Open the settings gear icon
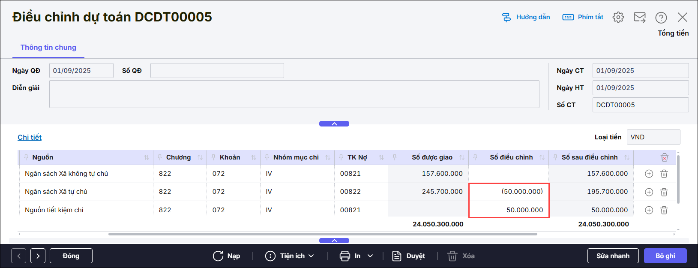Viewport: 698px width, 268px height. pyautogui.click(x=618, y=17)
